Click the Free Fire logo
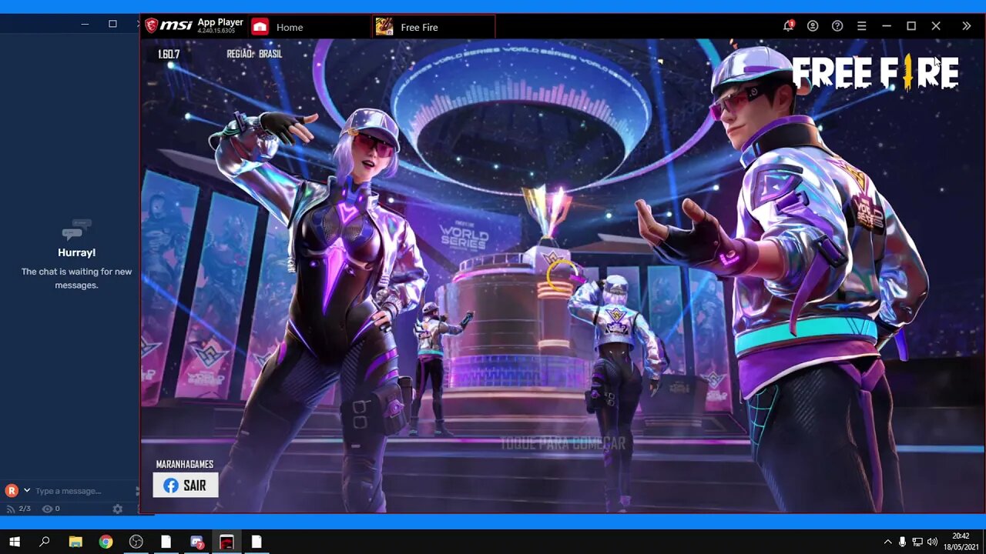 point(875,73)
